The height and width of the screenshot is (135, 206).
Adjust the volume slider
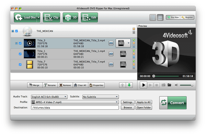coord(186,85)
